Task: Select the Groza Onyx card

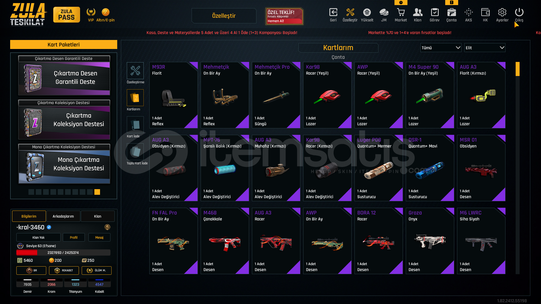Action: coord(430,241)
